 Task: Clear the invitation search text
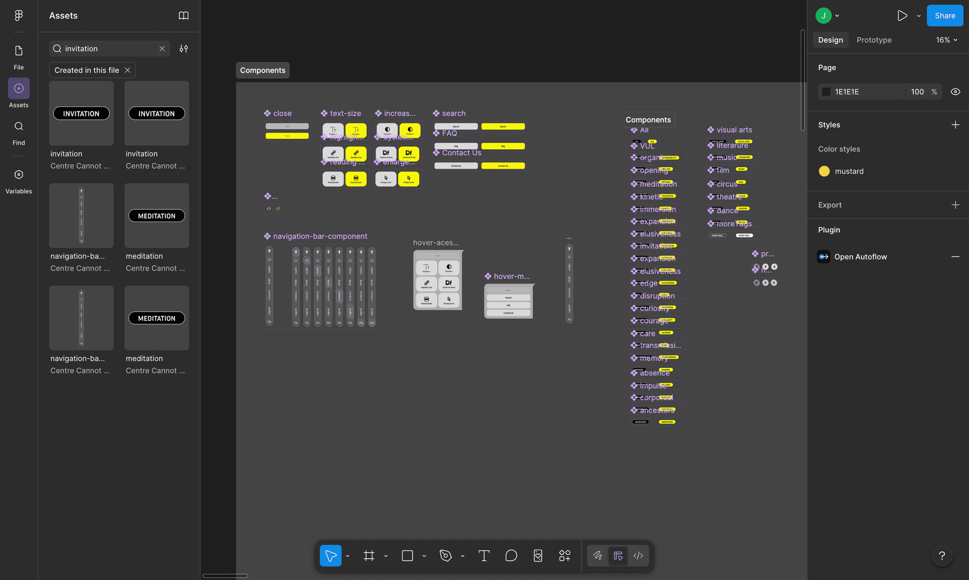[162, 48]
